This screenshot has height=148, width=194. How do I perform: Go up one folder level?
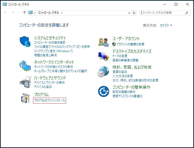coord(25,13)
